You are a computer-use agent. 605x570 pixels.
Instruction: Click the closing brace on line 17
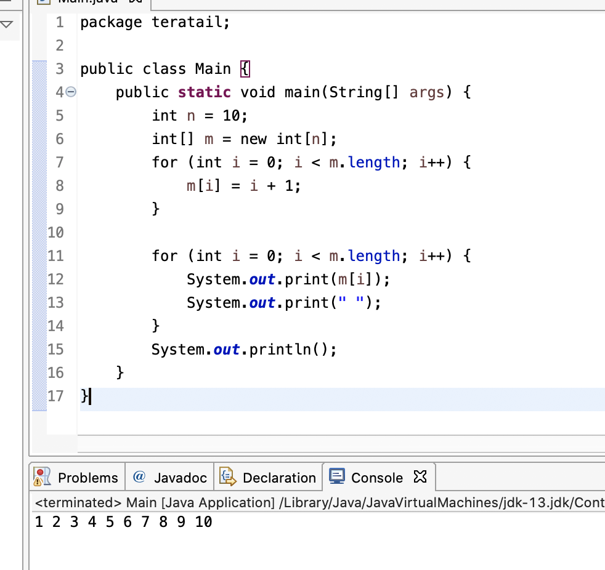point(84,396)
